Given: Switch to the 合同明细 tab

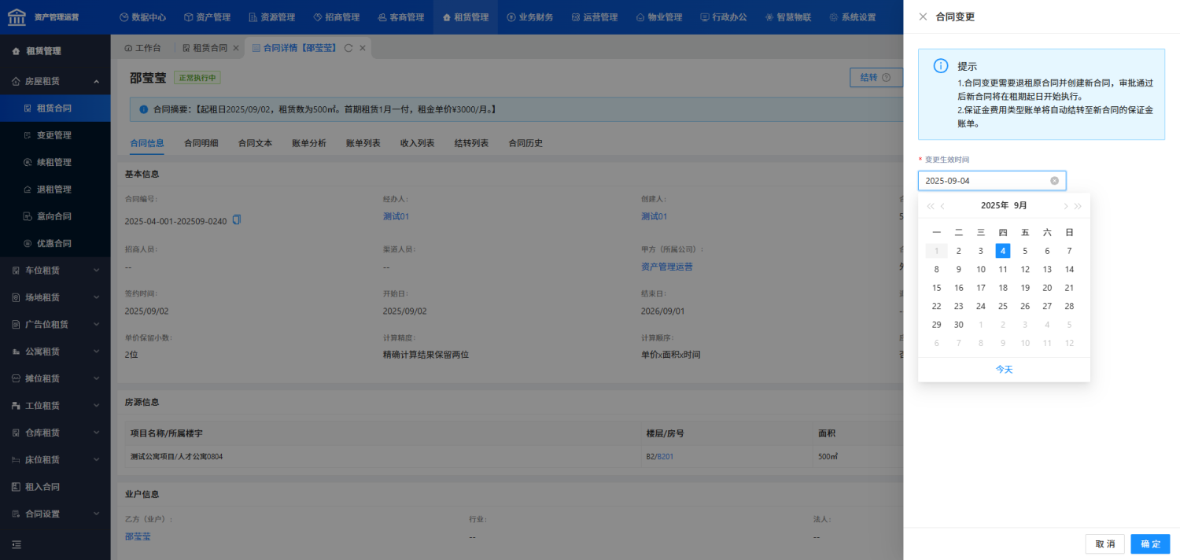Looking at the screenshot, I should click(x=201, y=143).
